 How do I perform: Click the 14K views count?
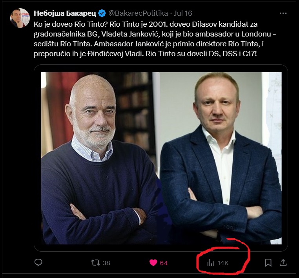click(x=223, y=263)
